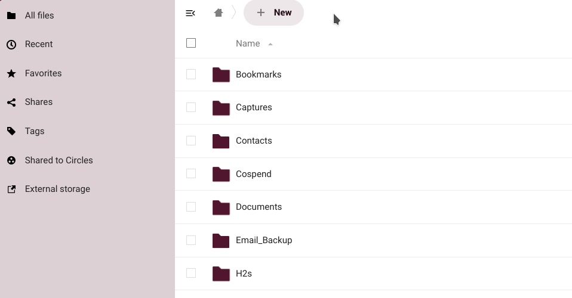Collapse the navigation sidebar toggle
This screenshot has height=298, width=572.
click(190, 13)
